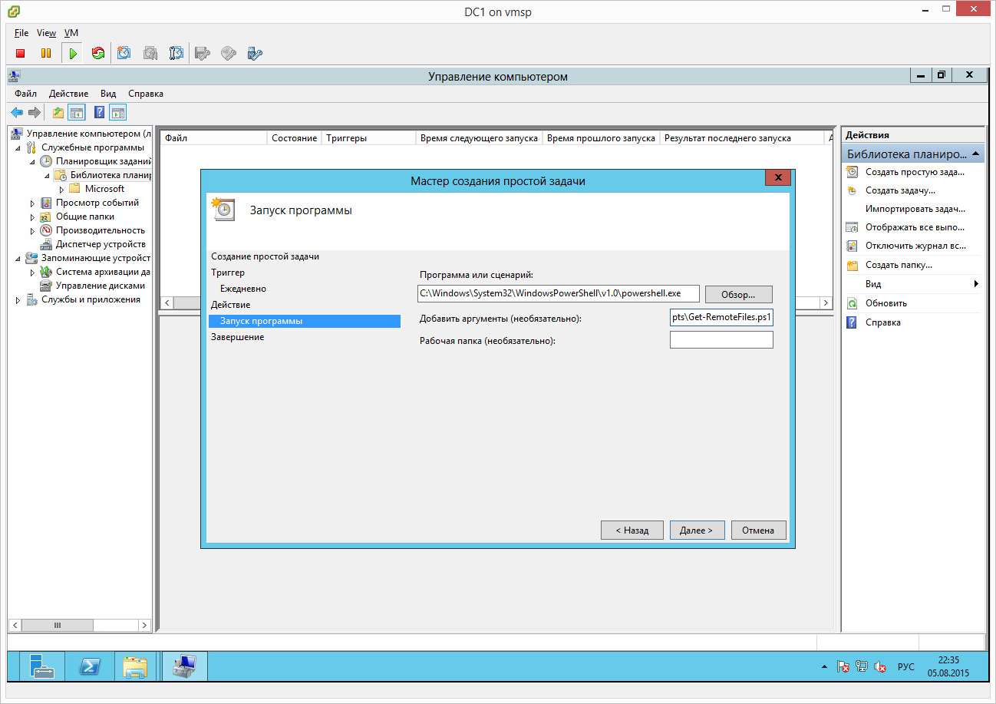Click the Computer Management taskbar icon

(185, 666)
